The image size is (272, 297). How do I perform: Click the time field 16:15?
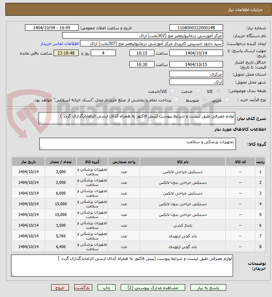pos(142,53)
